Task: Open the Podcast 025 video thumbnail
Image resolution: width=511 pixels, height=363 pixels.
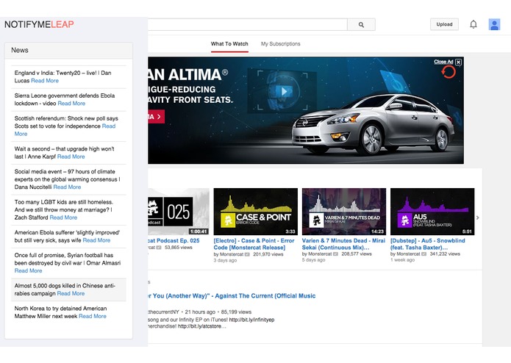Action: pos(179,212)
